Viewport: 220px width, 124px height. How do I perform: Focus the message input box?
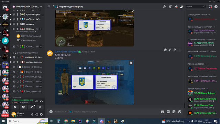click(x=107, y=112)
